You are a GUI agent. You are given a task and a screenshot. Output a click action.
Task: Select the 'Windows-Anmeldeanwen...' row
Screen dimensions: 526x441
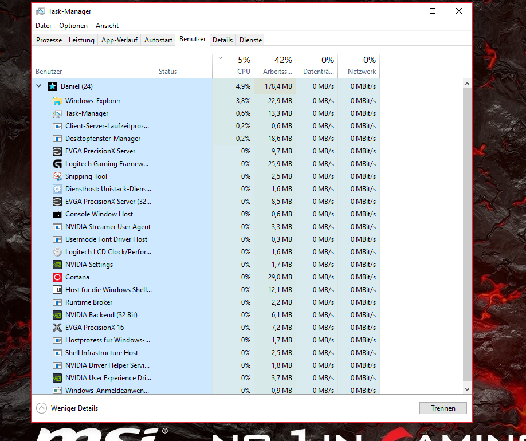coord(206,391)
